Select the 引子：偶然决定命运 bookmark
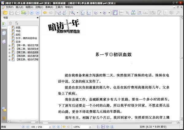Screen dimensions: 184x130 [x=26, y=38]
